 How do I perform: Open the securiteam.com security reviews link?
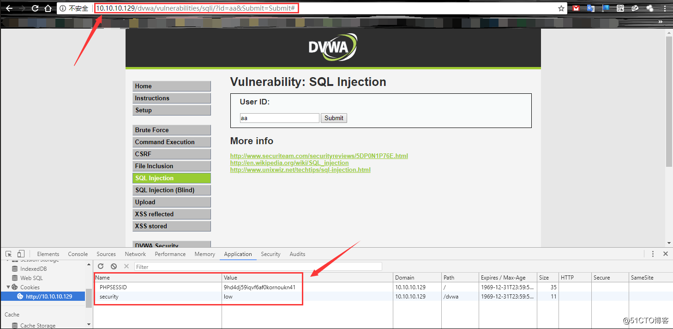click(x=319, y=156)
